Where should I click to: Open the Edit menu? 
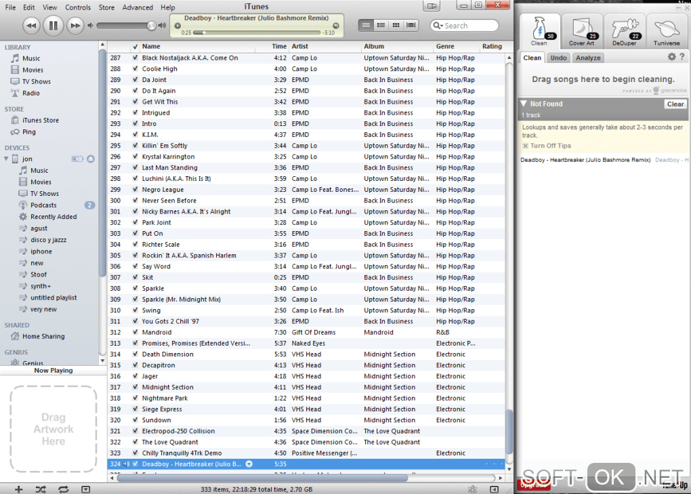29,7
